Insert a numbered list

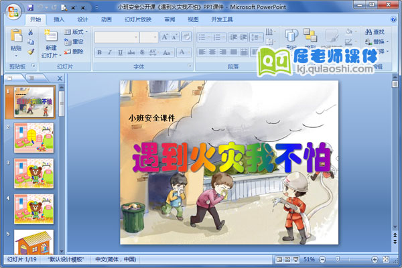218,38
